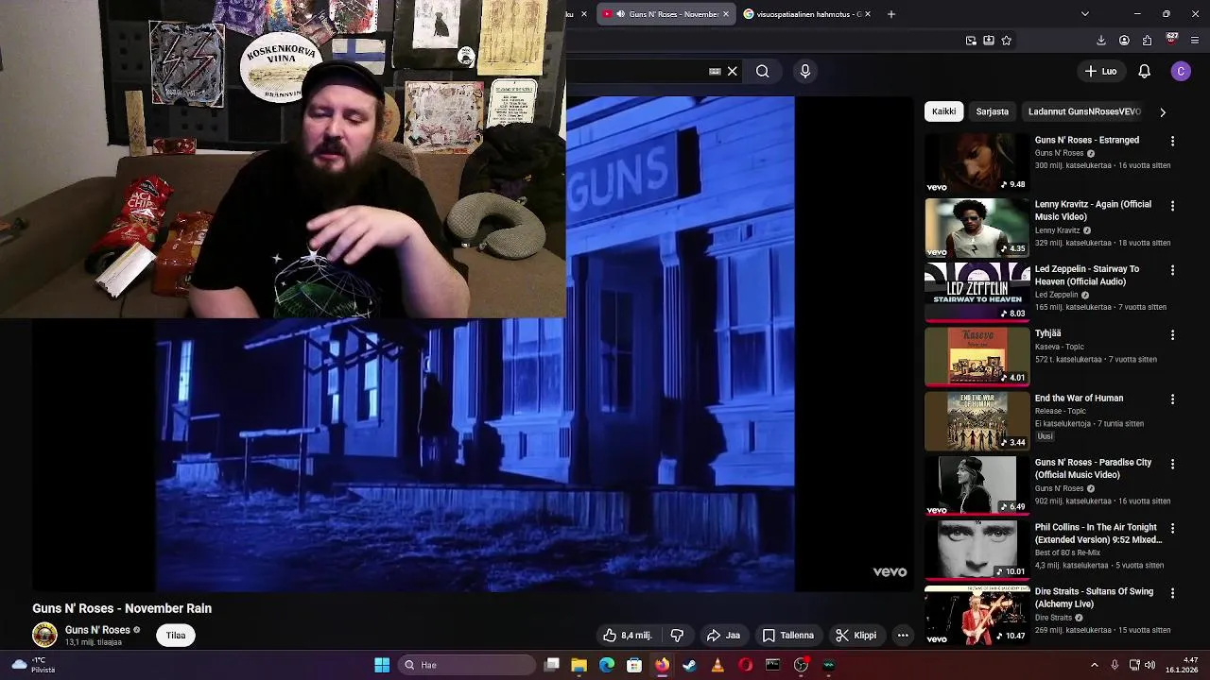
Task: Click the picture-in-picture icon in address bar
Action: click(971, 41)
